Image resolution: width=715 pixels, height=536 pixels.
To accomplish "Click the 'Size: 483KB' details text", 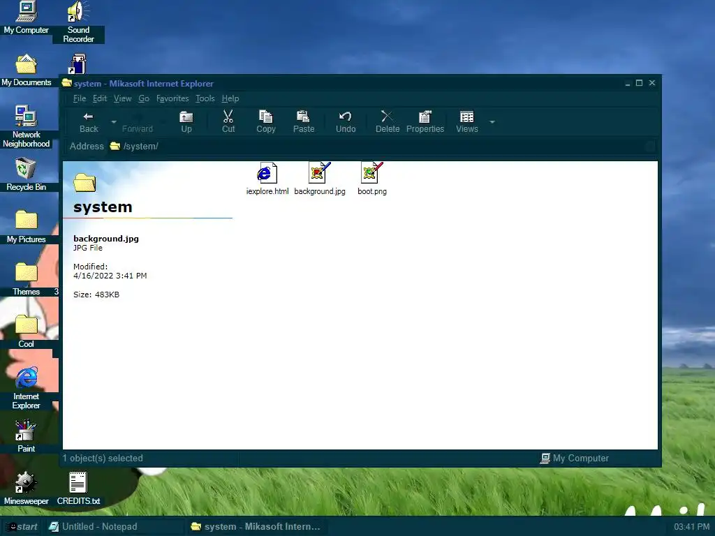I will click(x=96, y=295).
